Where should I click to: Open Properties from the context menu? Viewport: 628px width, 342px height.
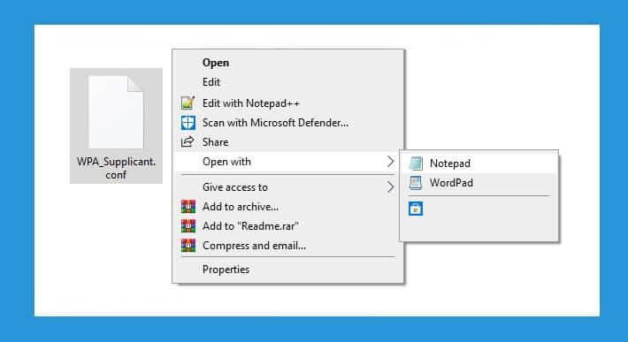(x=287, y=270)
